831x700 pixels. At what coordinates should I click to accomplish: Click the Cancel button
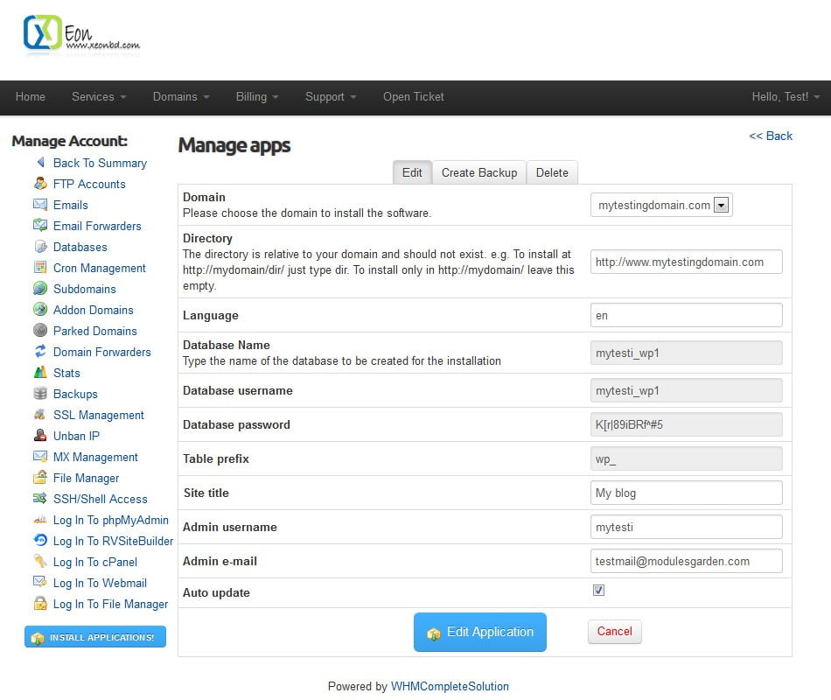click(614, 632)
